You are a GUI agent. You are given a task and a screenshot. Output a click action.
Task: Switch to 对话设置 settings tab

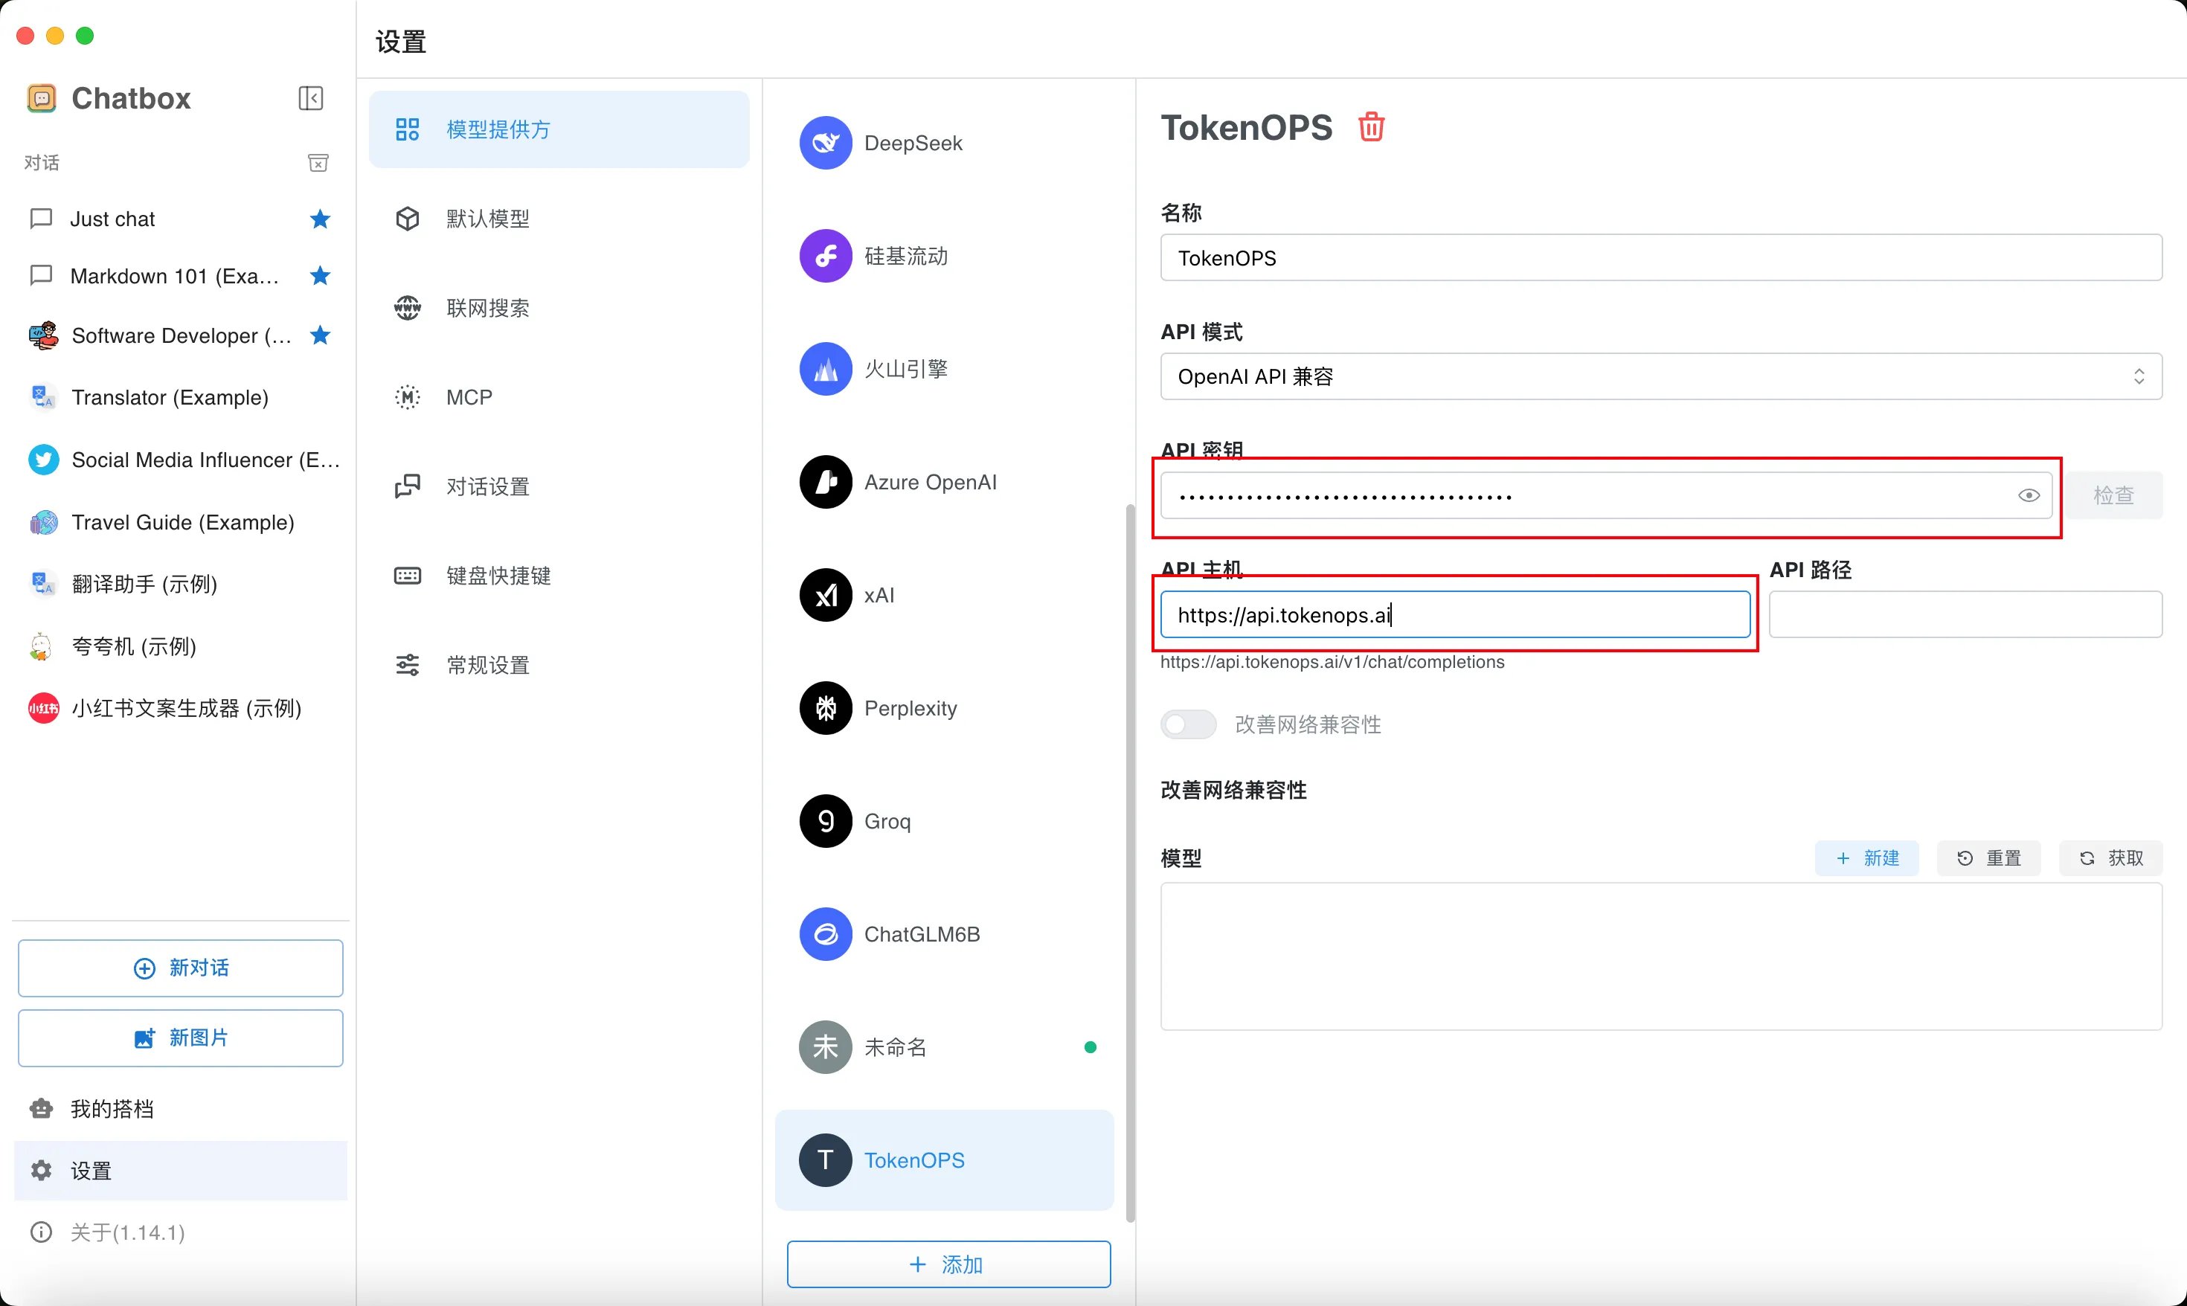pos(559,486)
